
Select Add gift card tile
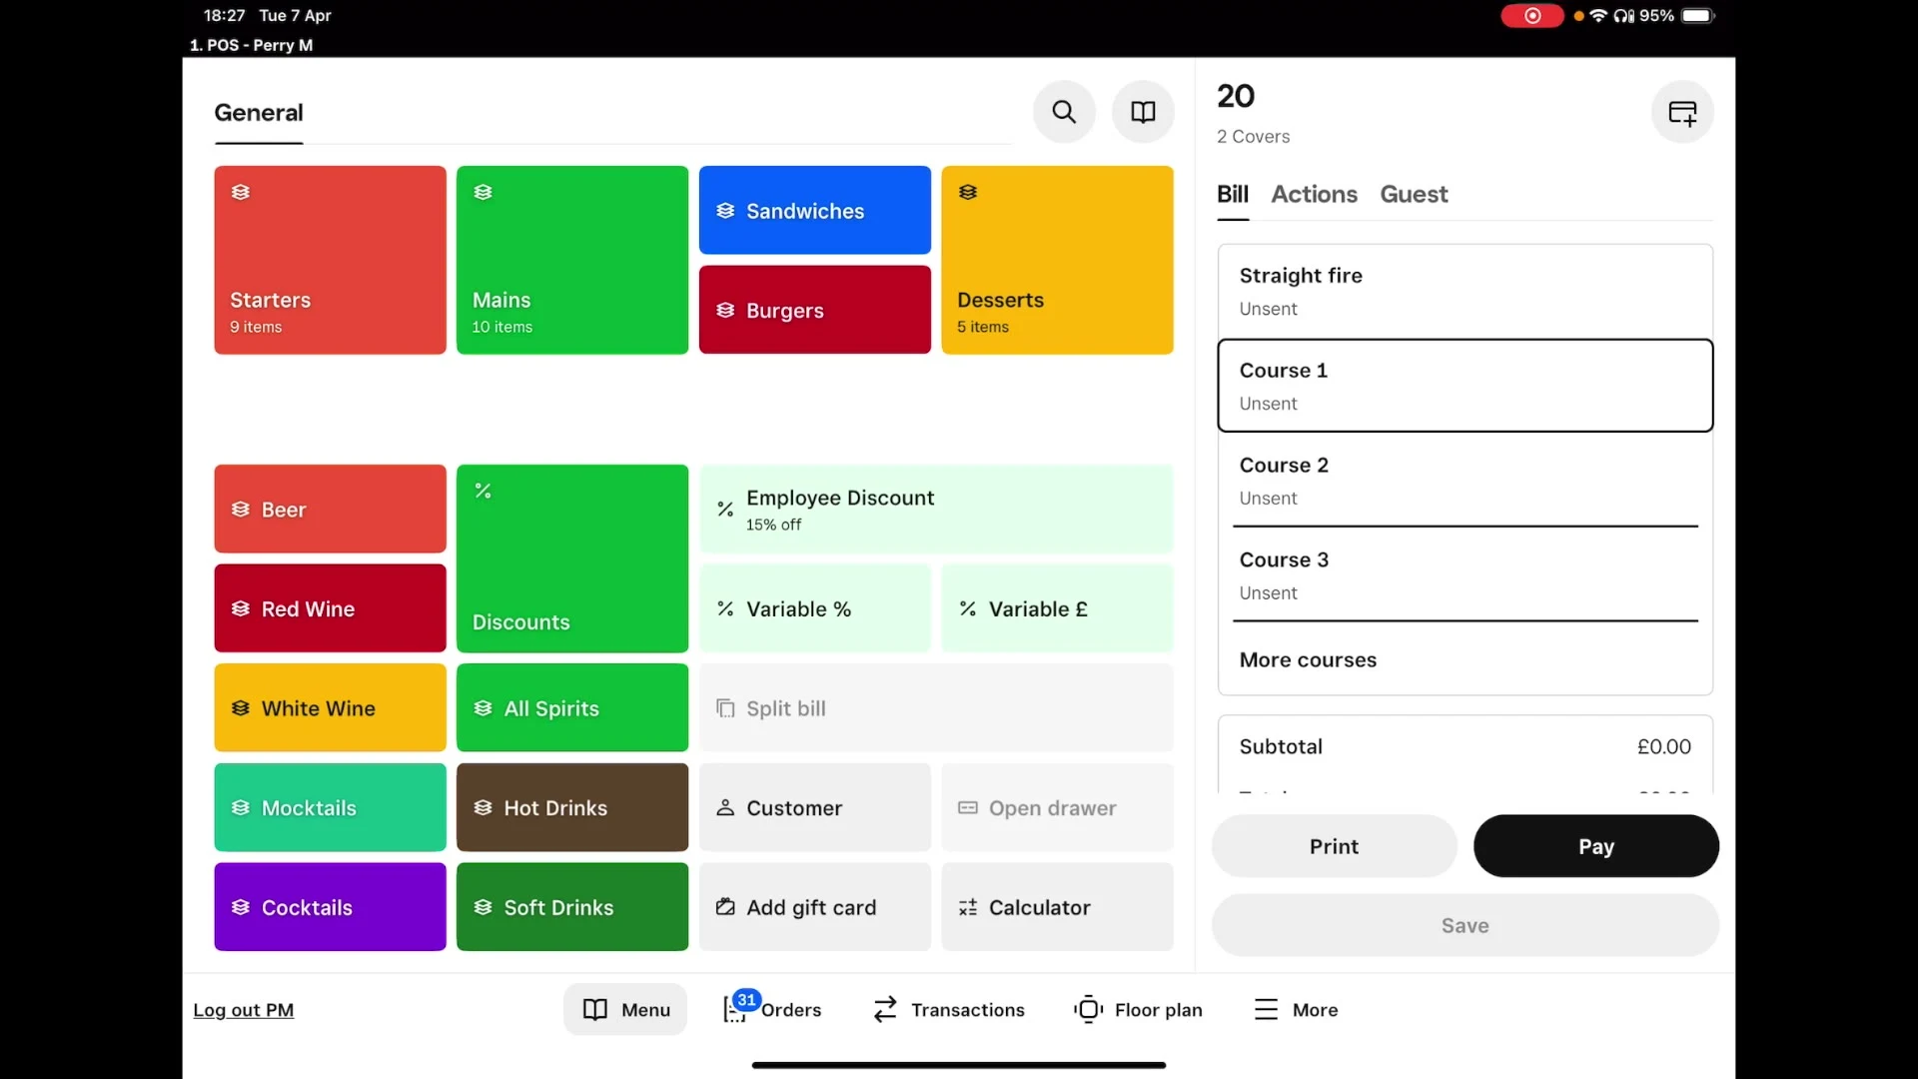[814, 907]
